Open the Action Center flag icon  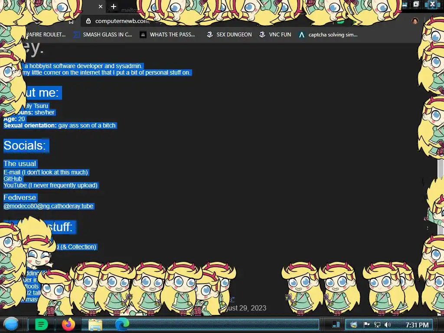tap(366, 324)
